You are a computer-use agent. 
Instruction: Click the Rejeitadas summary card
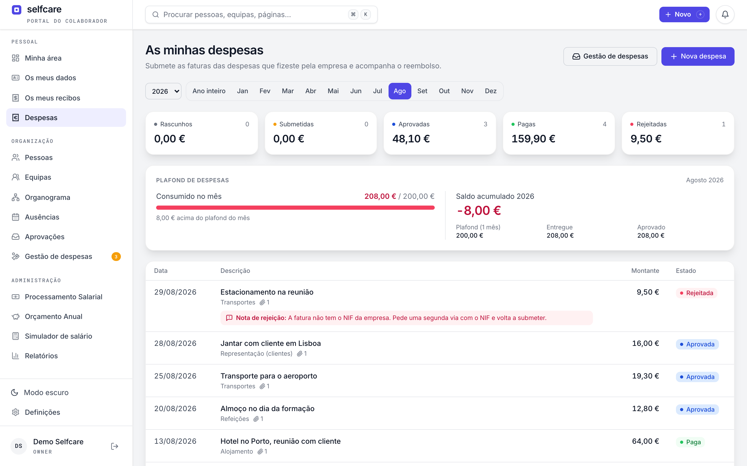(x=678, y=133)
